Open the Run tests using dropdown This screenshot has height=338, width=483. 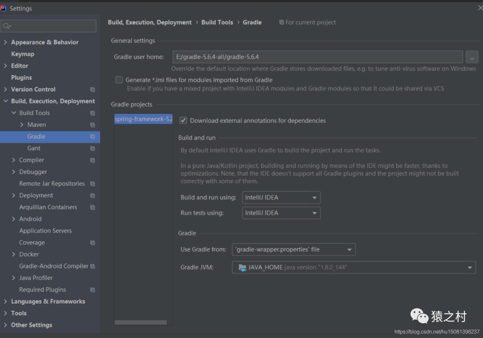coord(281,213)
